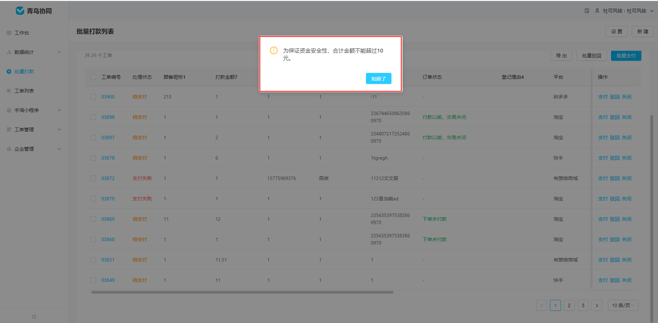This screenshot has width=658, height=323.
Task: Expand the 企业管理 menu chevron
Action: (59, 149)
